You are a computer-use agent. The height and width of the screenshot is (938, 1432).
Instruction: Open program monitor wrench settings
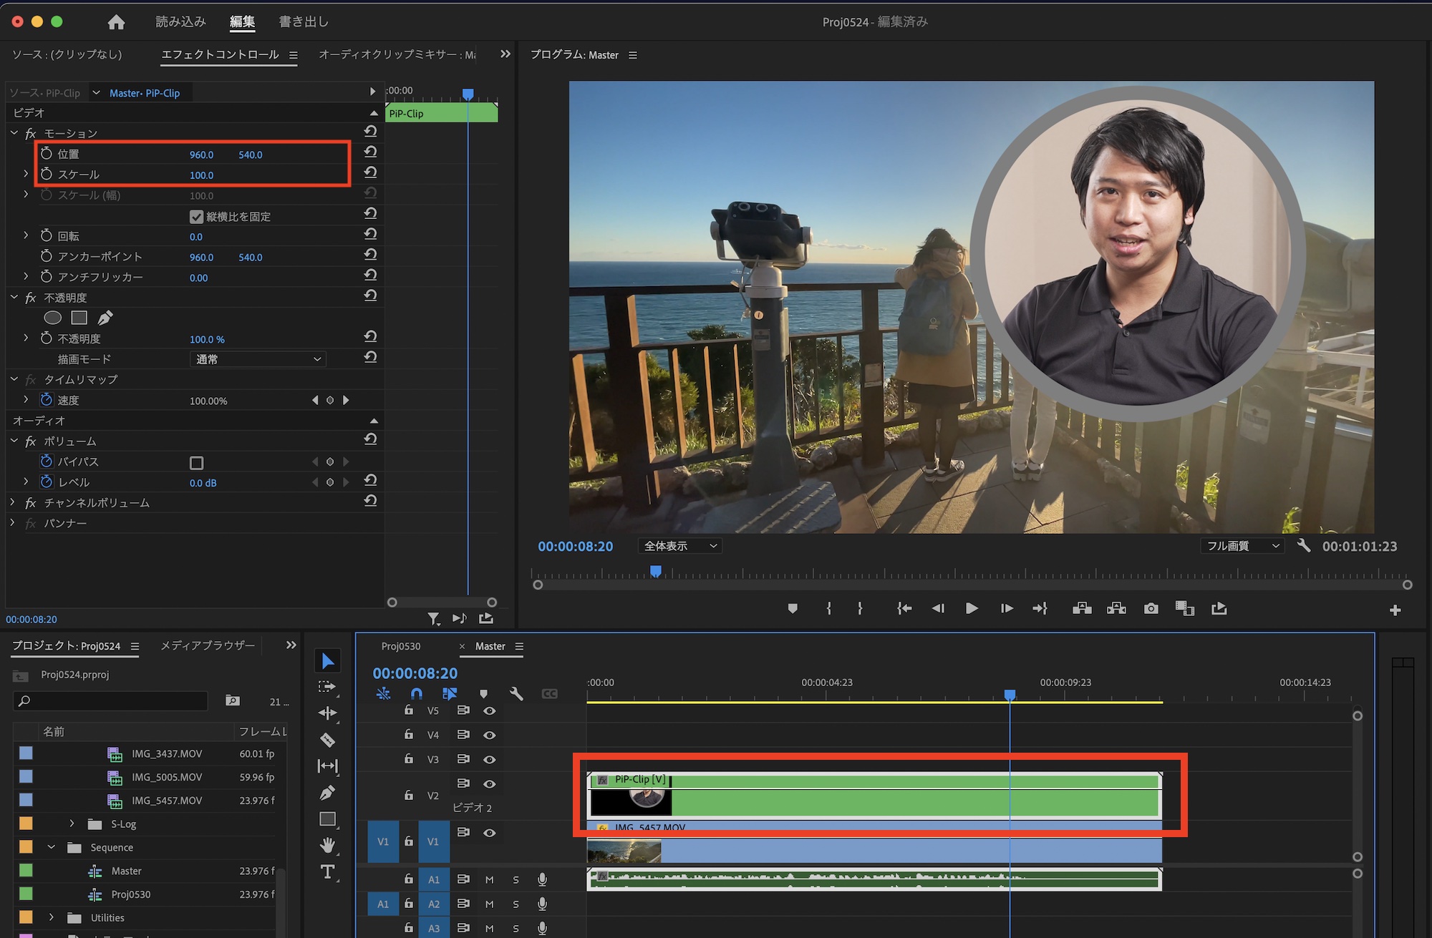click(x=1304, y=546)
